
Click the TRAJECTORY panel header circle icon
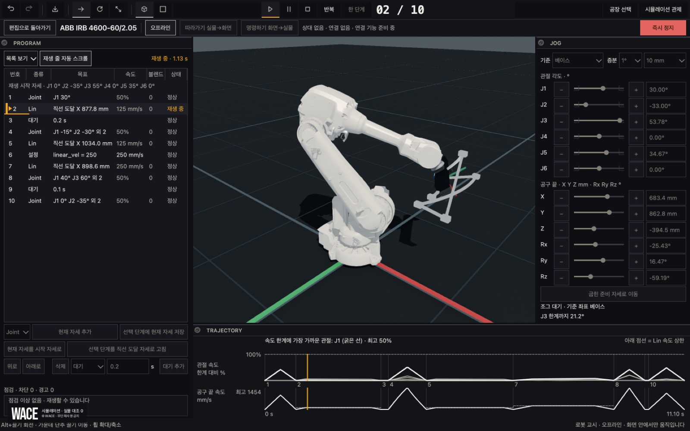(x=198, y=330)
